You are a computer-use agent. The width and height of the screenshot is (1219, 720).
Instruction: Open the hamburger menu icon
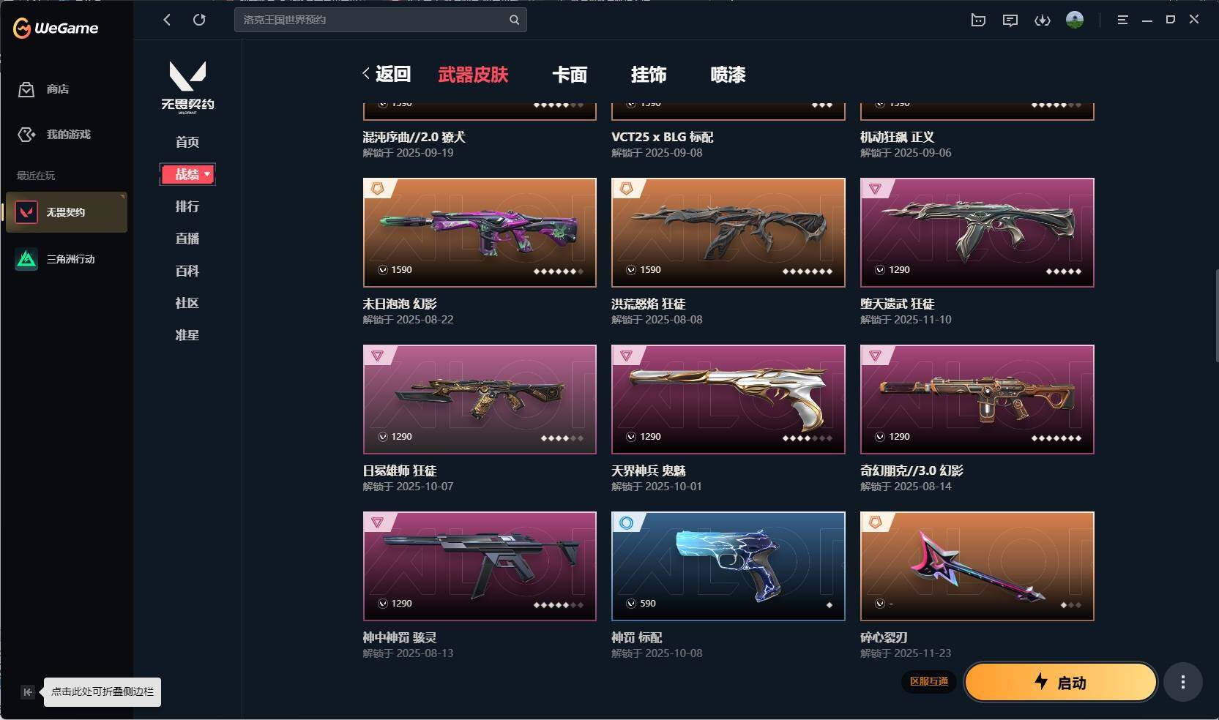1122,20
